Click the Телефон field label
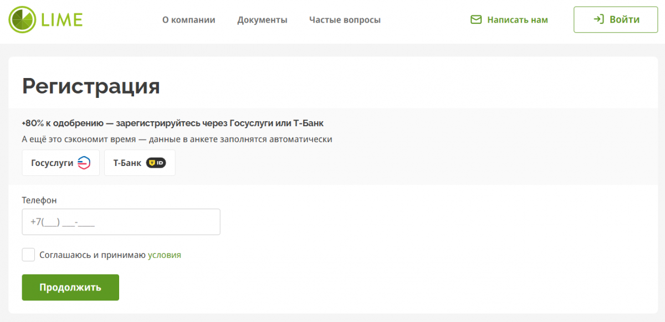665x322 pixels. click(39, 200)
